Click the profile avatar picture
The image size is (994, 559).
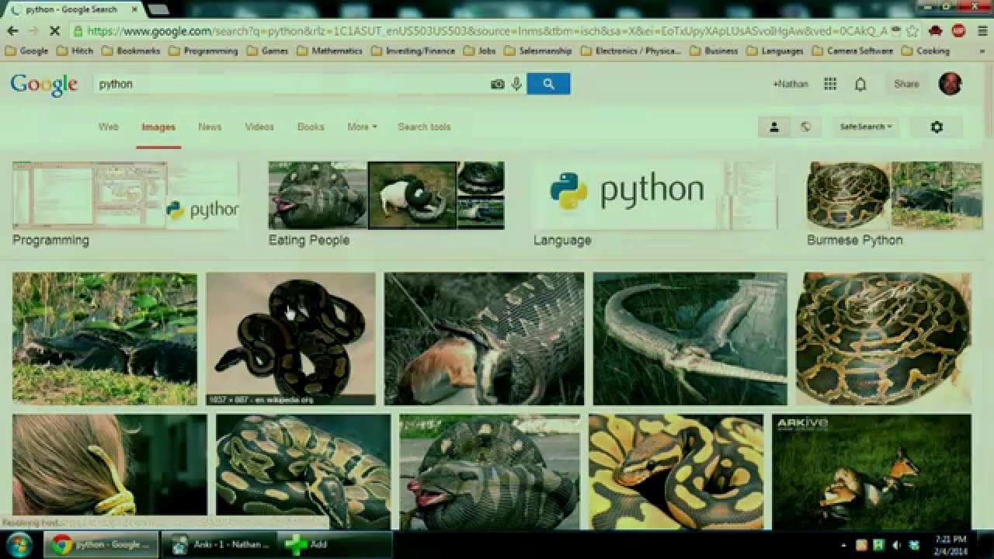click(950, 84)
